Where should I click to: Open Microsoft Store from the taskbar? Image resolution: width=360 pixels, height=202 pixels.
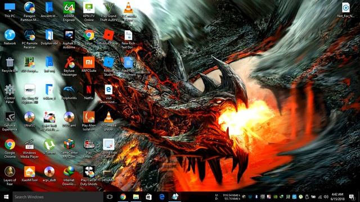[148, 197]
